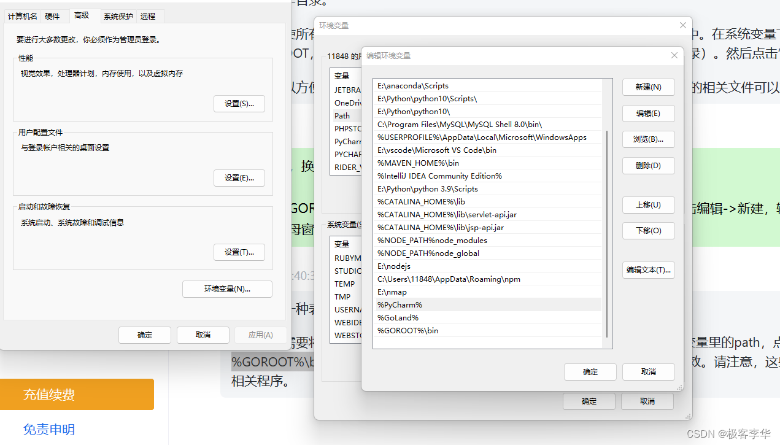The image size is (780, 445).
Task: Select TMP in system variables list
Action: point(342,297)
